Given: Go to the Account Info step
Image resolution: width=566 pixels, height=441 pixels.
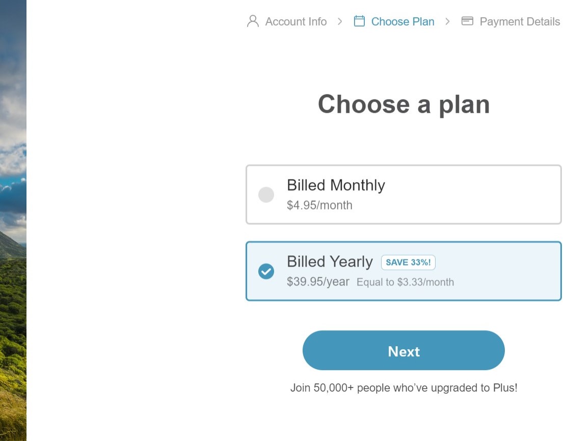Looking at the screenshot, I should click(295, 21).
